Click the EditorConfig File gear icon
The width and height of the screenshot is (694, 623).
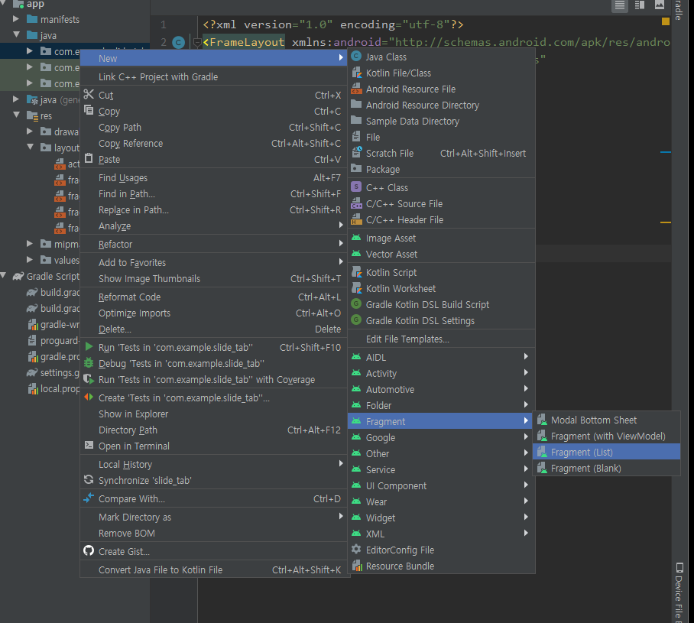coord(356,550)
